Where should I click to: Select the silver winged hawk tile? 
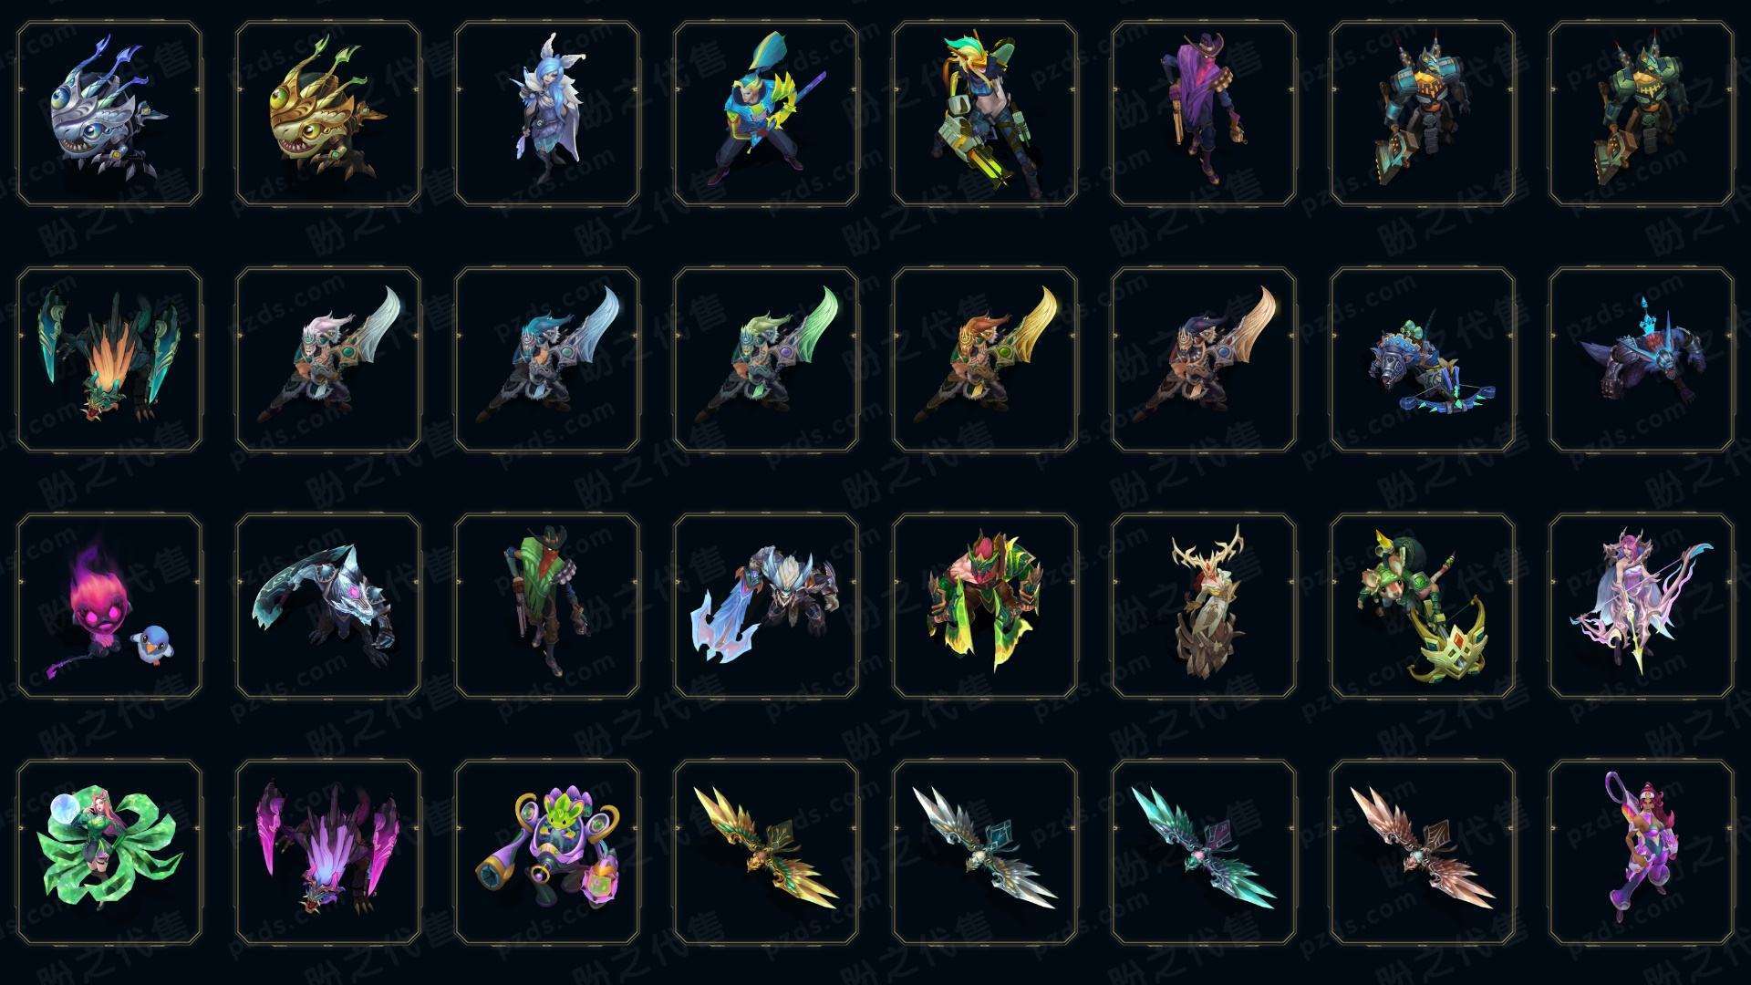(x=985, y=853)
